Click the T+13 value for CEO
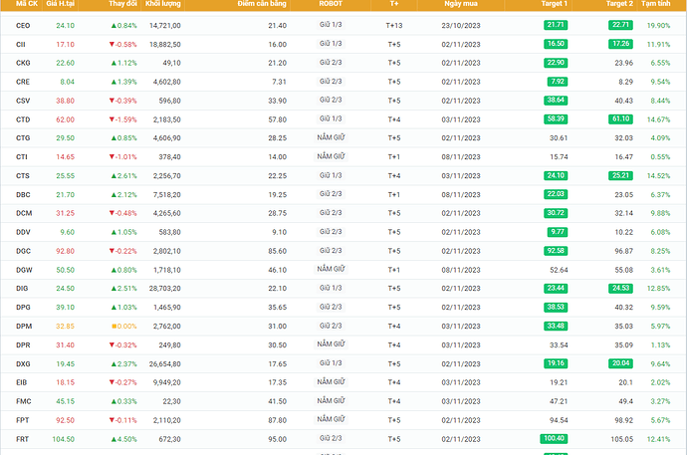This screenshot has height=455, width=687. pyautogui.click(x=394, y=26)
